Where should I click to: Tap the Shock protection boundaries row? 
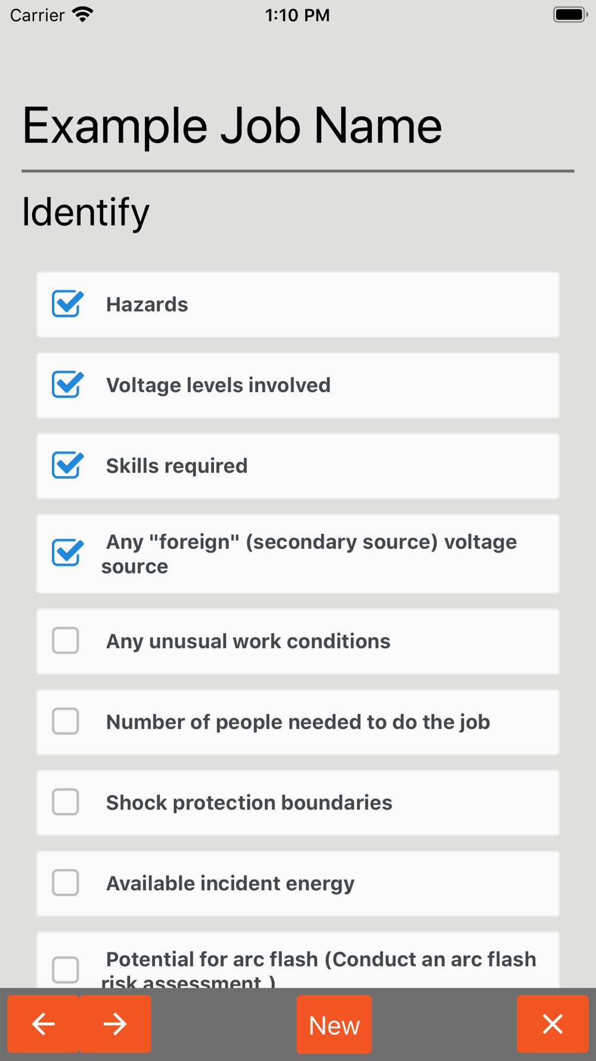coord(297,803)
